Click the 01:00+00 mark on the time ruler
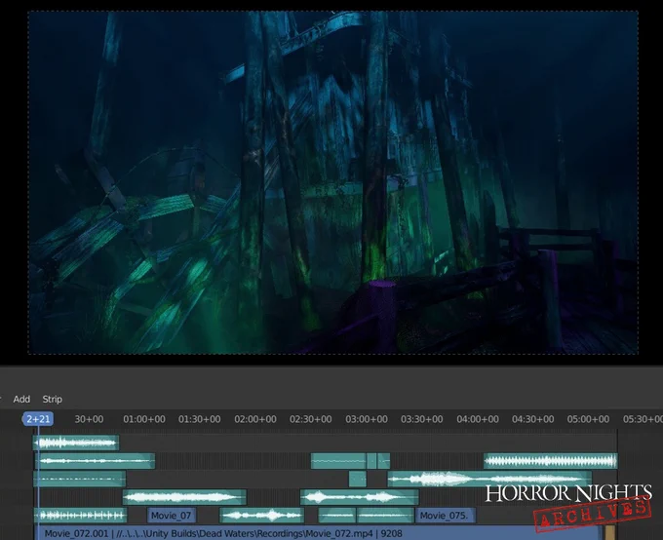 [144, 419]
